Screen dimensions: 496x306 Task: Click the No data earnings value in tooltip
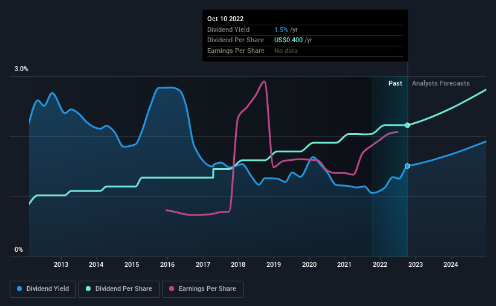click(x=286, y=51)
